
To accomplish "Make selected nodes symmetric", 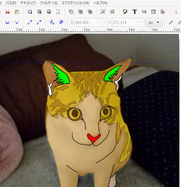I will [7, 22].
